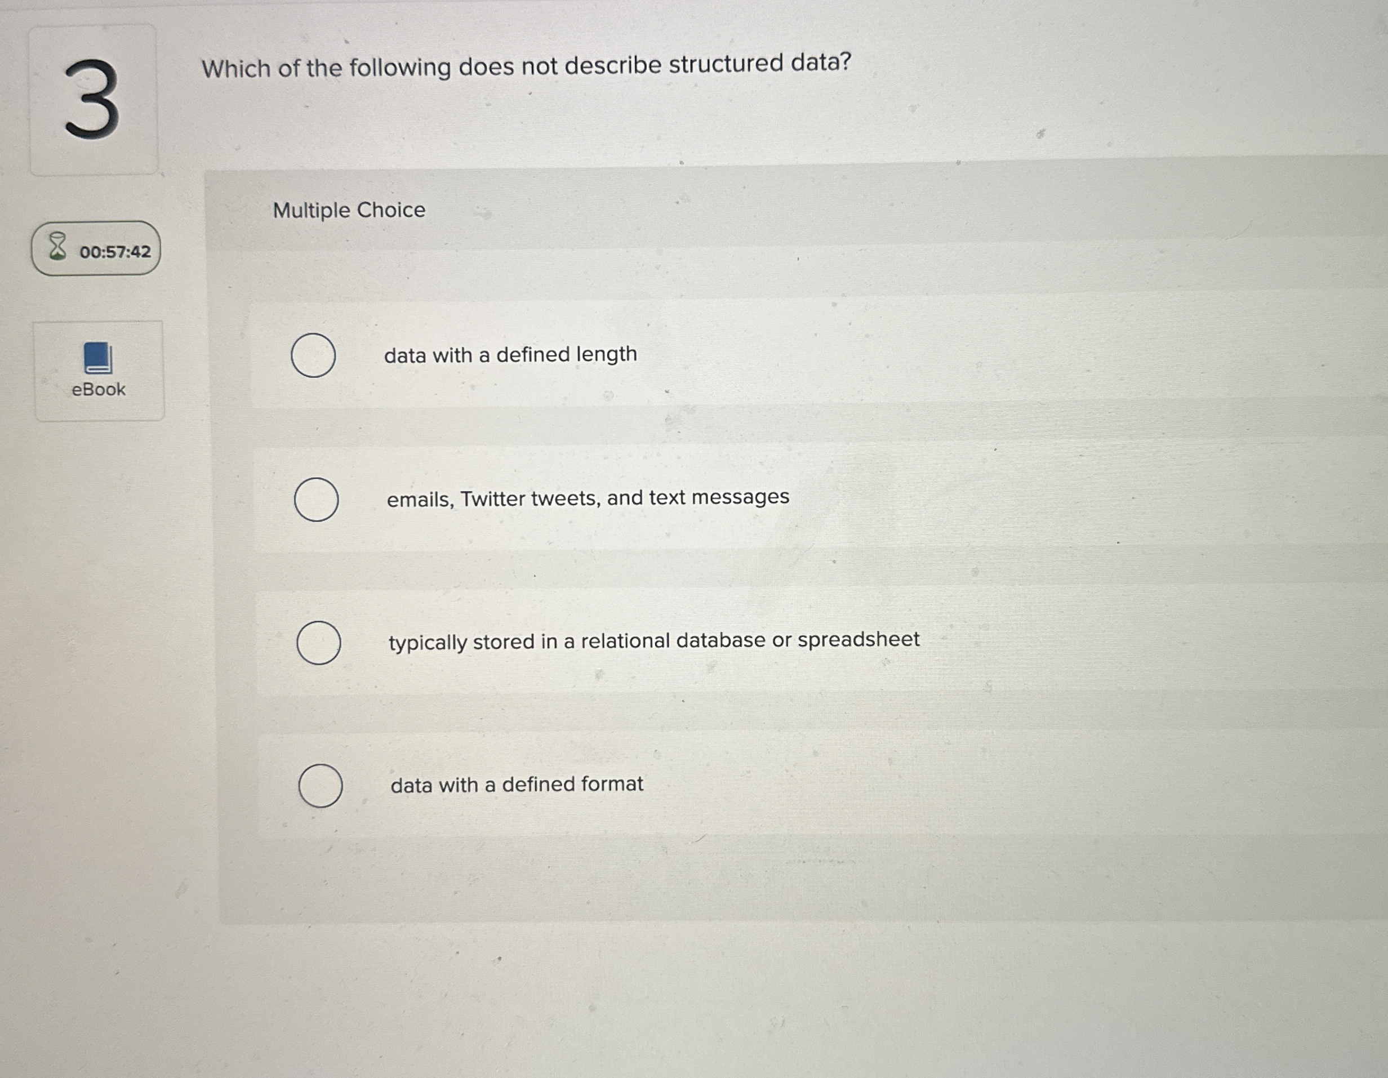Click the 'emails, Twitter tweets, and text messages' option row
This screenshot has height=1078, width=1388.
(588, 498)
